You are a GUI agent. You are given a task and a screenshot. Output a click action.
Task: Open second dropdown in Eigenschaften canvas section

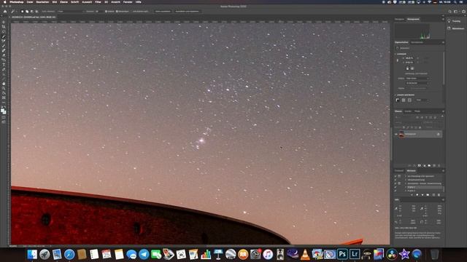tap(417, 83)
